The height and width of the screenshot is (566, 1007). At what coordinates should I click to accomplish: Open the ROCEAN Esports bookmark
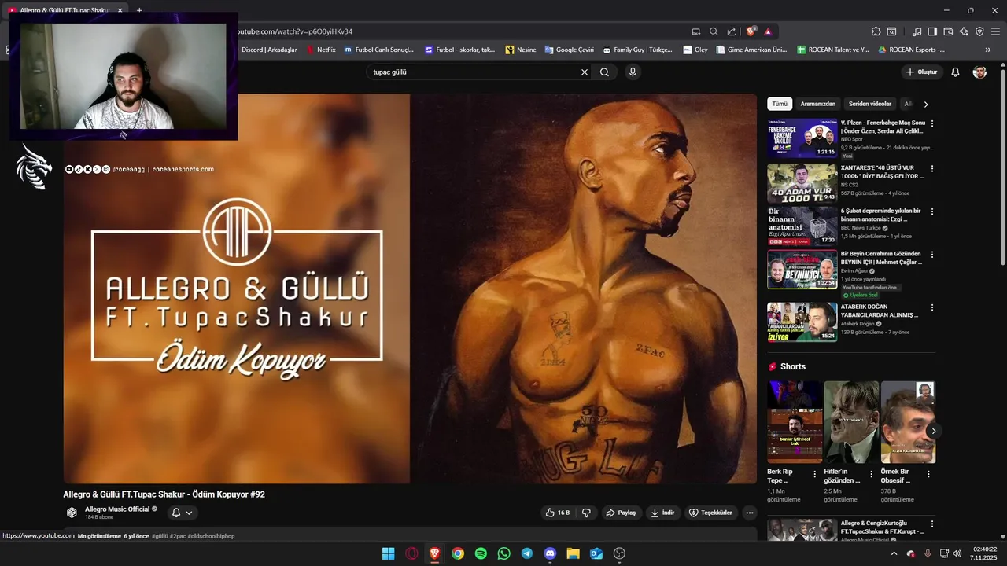(911, 50)
